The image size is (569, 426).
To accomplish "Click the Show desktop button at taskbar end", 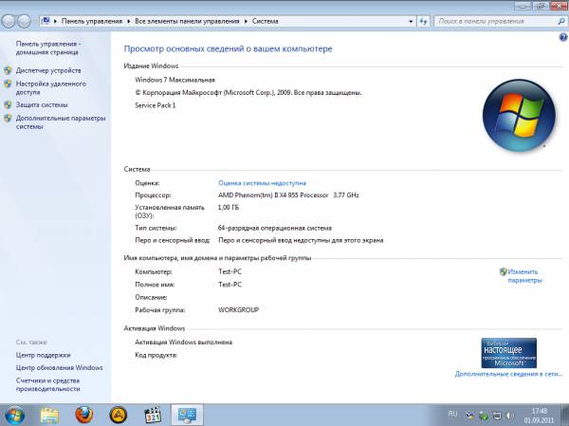I will point(566,415).
